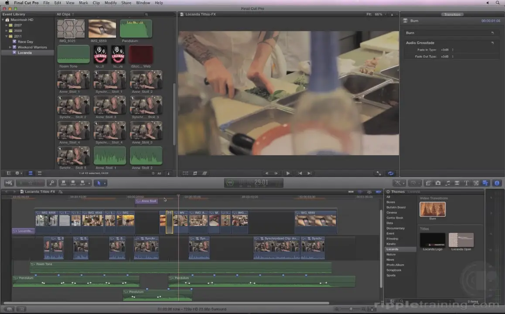Image resolution: width=505 pixels, height=314 pixels.
Task: Open the Keyword Editor key icon
Action: point(51,183)
